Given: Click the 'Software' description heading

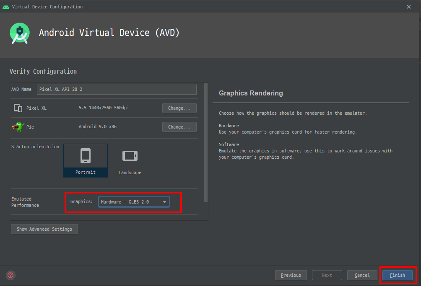Looking at the screenshot, I should tap(229, 144).
